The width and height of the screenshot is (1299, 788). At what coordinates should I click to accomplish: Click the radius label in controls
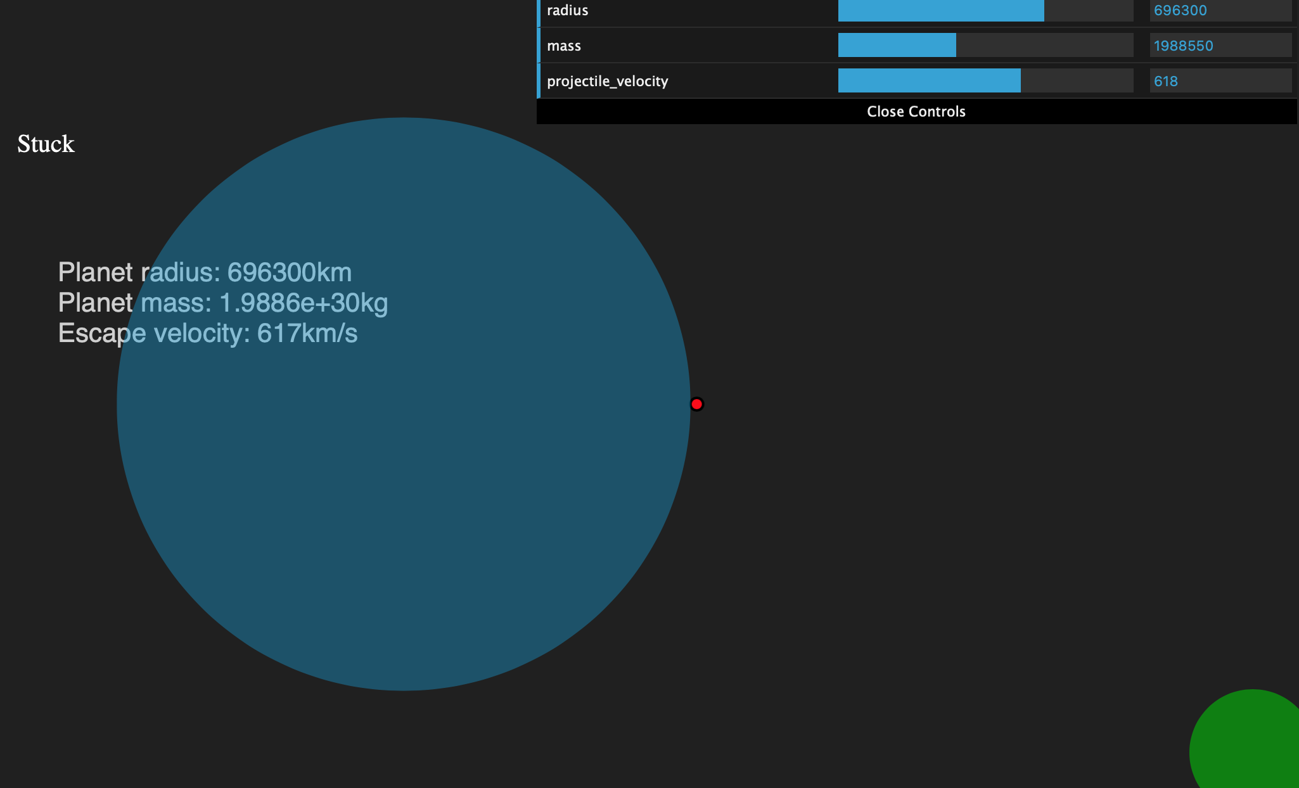[567, 11]
